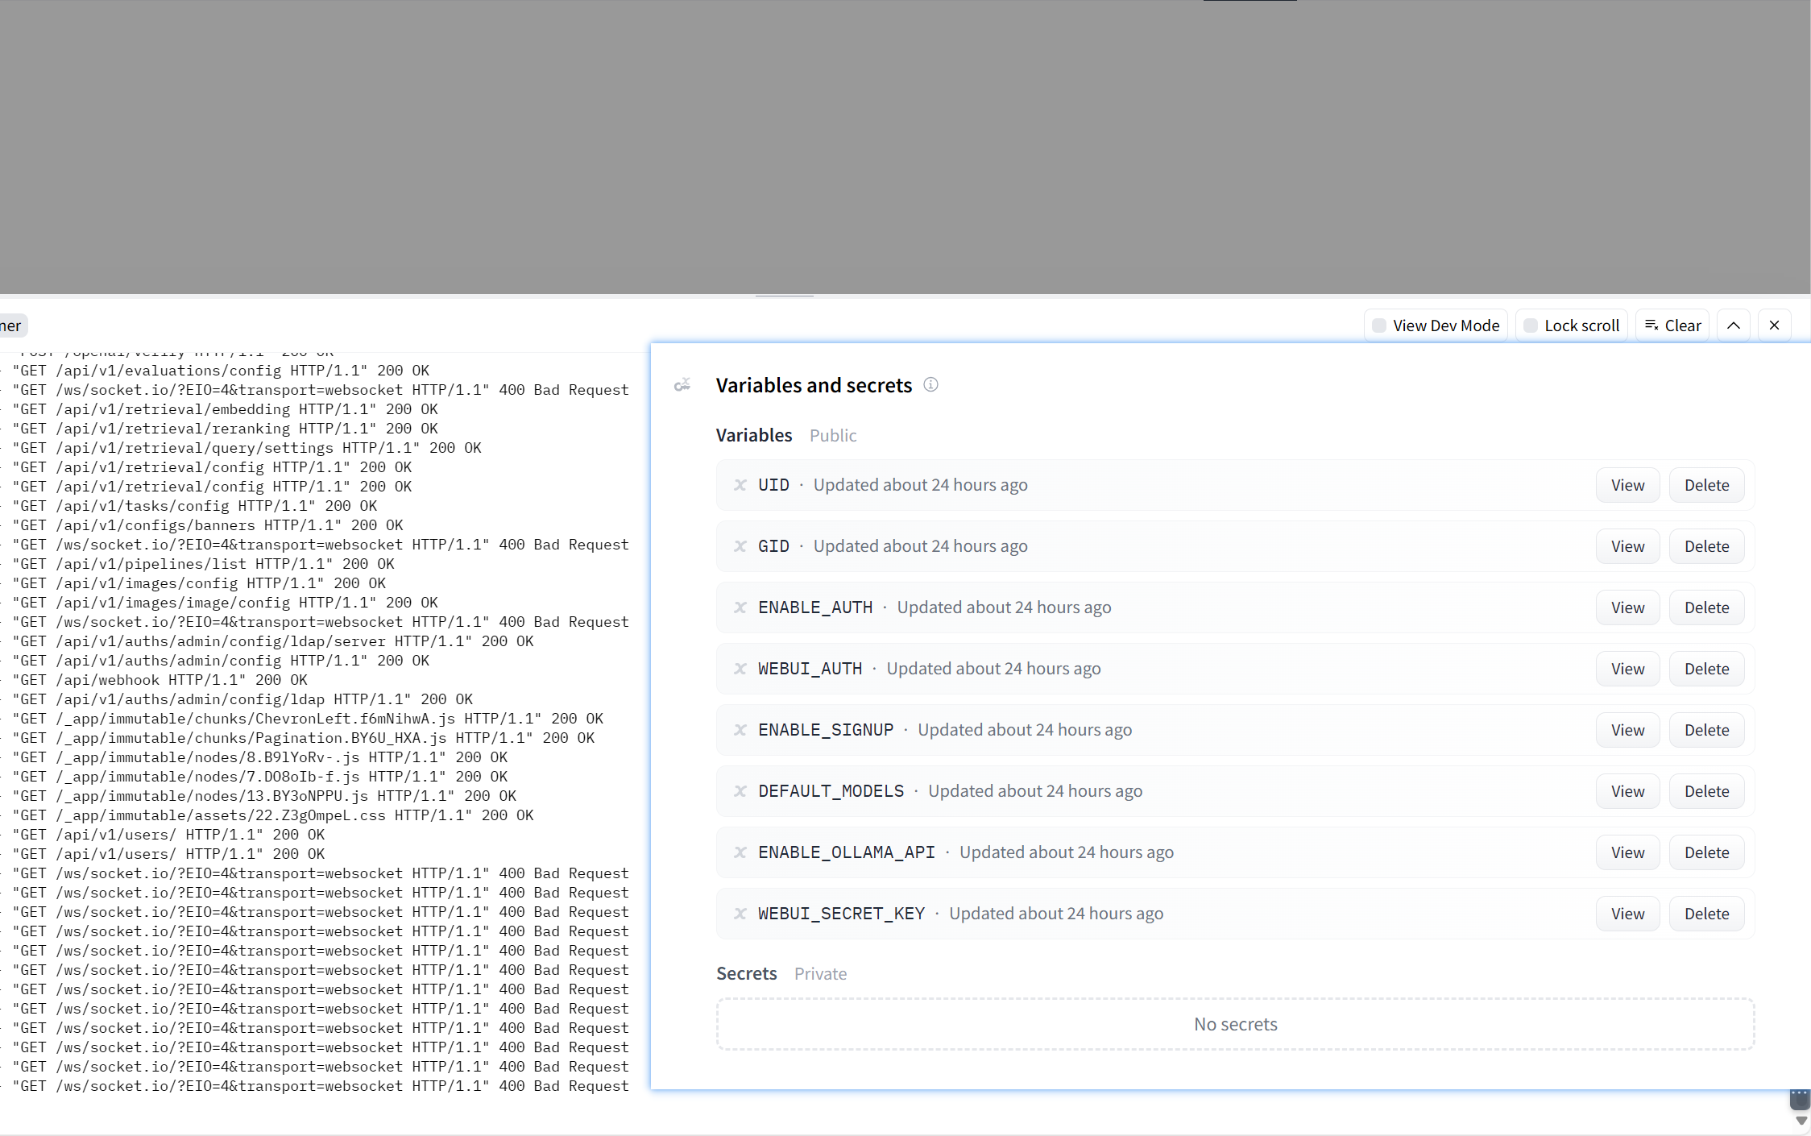Click the variable icon beside DEFAULT_MODELS

pyautogui.click(x=740, y=791)
